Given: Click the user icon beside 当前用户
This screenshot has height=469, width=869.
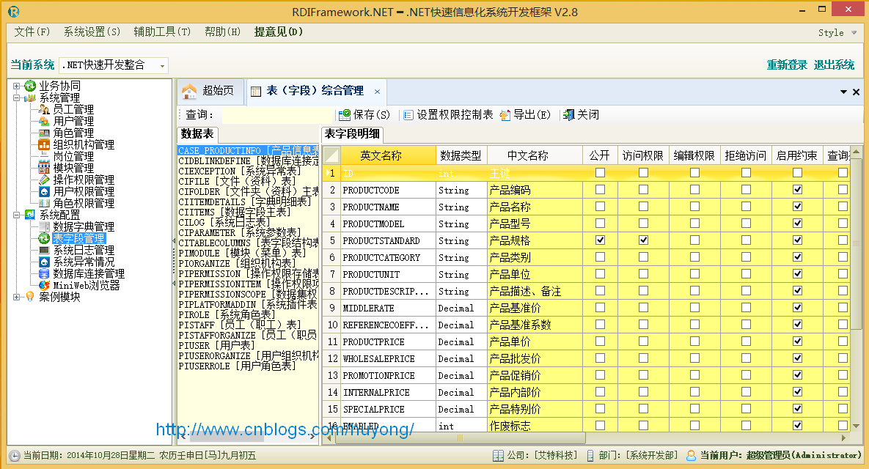Looking at the screenshot, I should (x=691, y=455).
